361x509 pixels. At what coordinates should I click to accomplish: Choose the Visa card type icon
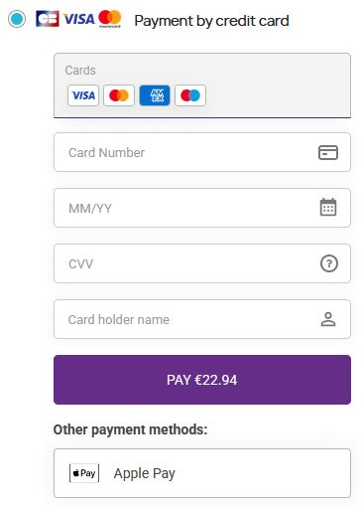pos(83,95)
